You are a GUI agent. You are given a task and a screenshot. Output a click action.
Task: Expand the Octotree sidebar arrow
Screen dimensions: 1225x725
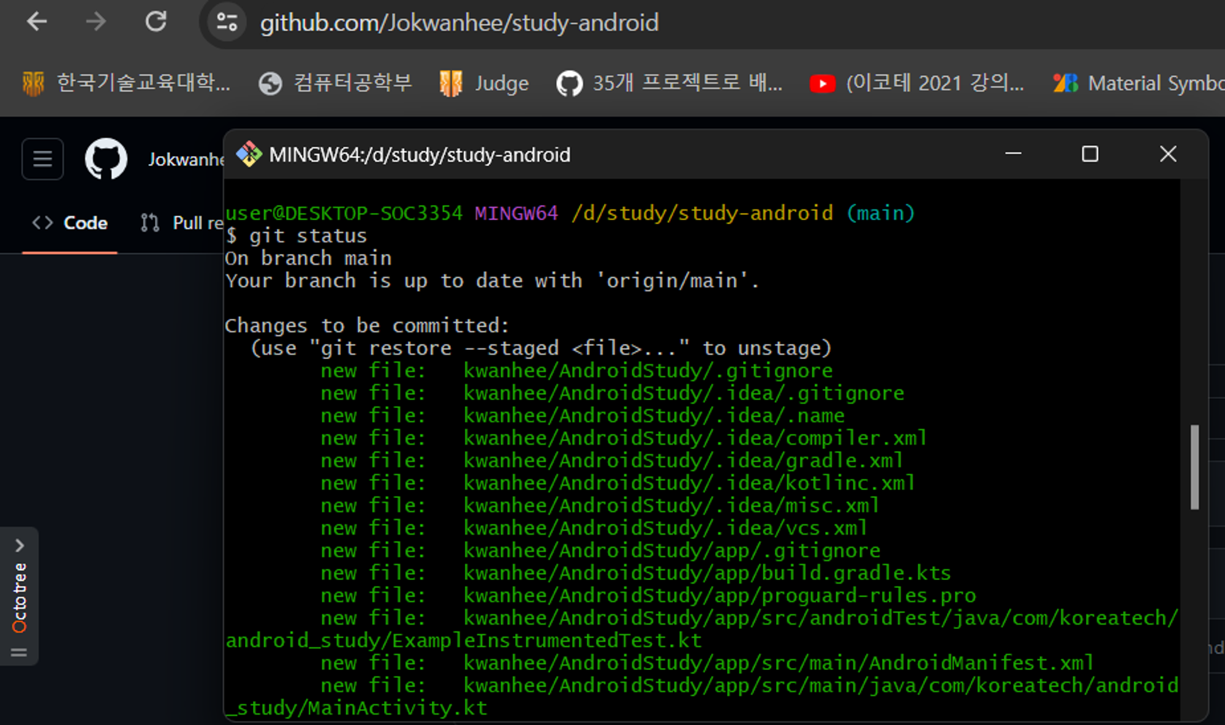click(20, 545)
